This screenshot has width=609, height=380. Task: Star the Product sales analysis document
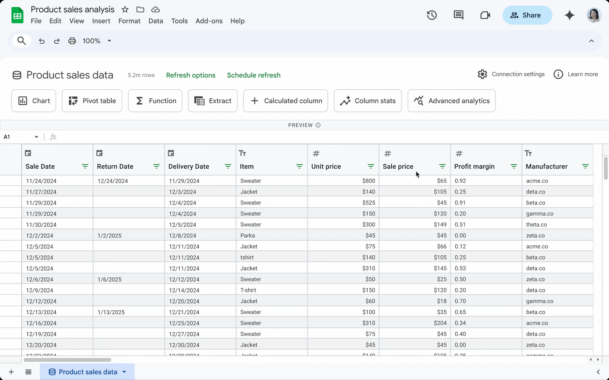coord(124,9)
